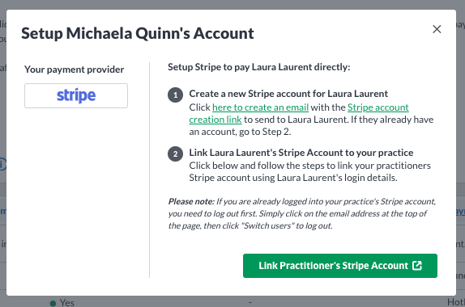Click the partially hidden info icon at left edge
465x307 pixels.
point(2,164)
